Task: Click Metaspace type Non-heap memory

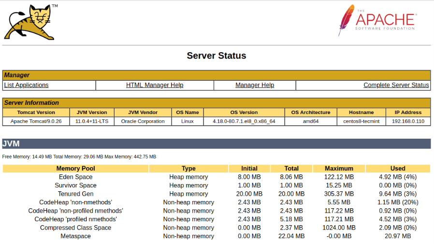Action: pos(188,236)
